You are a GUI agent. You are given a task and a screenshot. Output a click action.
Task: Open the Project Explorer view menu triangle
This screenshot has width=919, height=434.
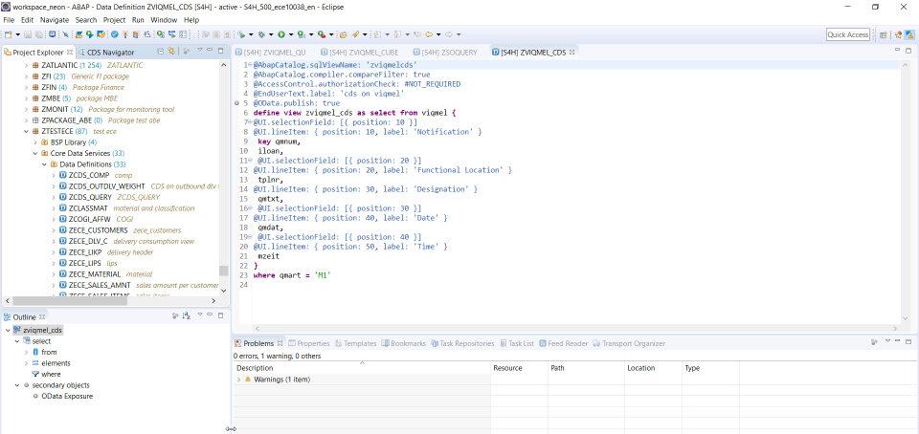[200, 50]
